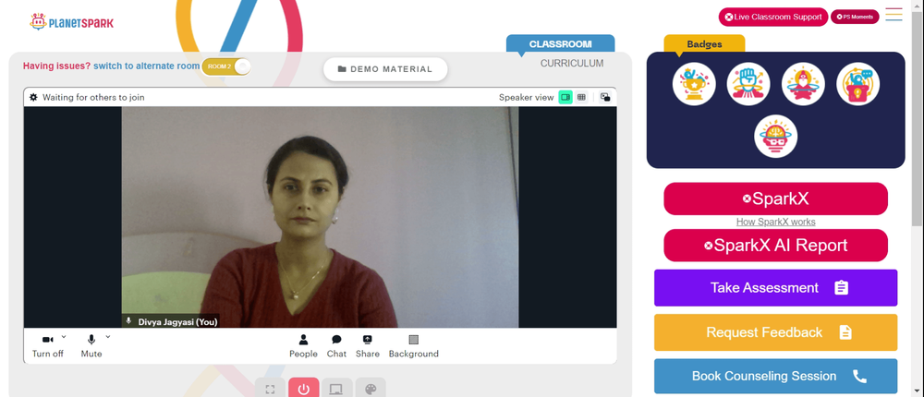Image resolution: width=924 pixels, height=397 pixels.
Task: Open the color palette button
Action: coord(371,389)
